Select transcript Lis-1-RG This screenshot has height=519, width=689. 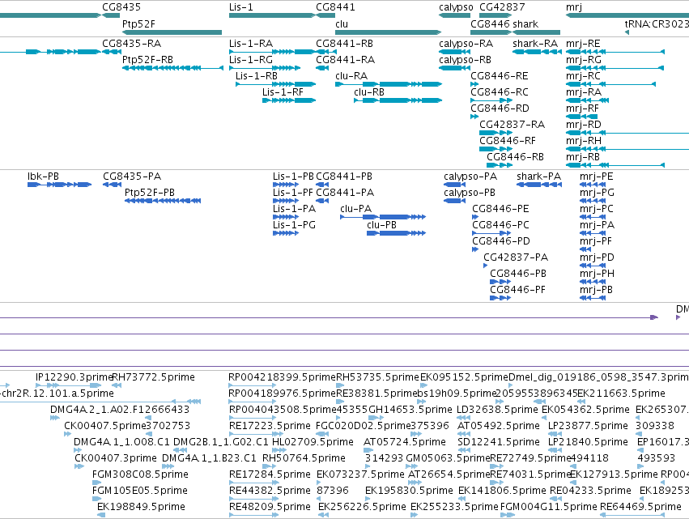pyautogui.click(x=251, y=59)
